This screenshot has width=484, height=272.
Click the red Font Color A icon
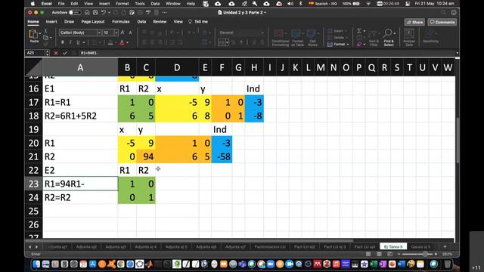[122, 42]
